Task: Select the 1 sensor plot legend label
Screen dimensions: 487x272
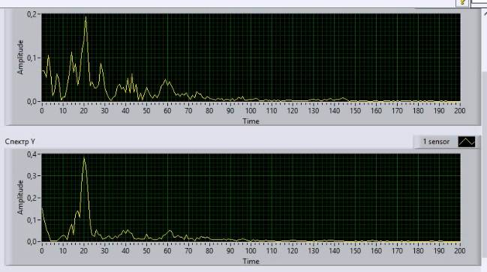Action: [x=436, y=142]
